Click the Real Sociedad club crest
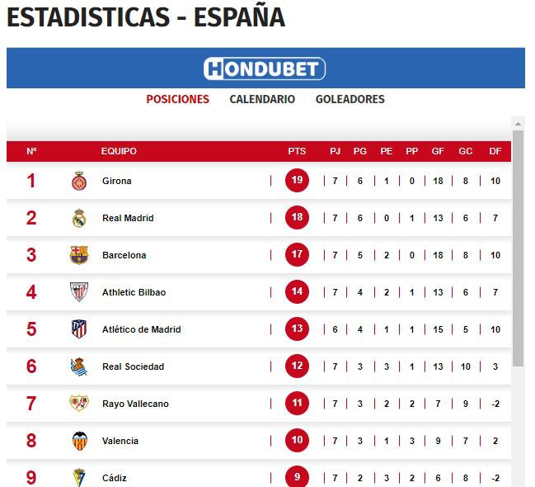The width and height of the screenshot is (535, 487). coord(79,366)
